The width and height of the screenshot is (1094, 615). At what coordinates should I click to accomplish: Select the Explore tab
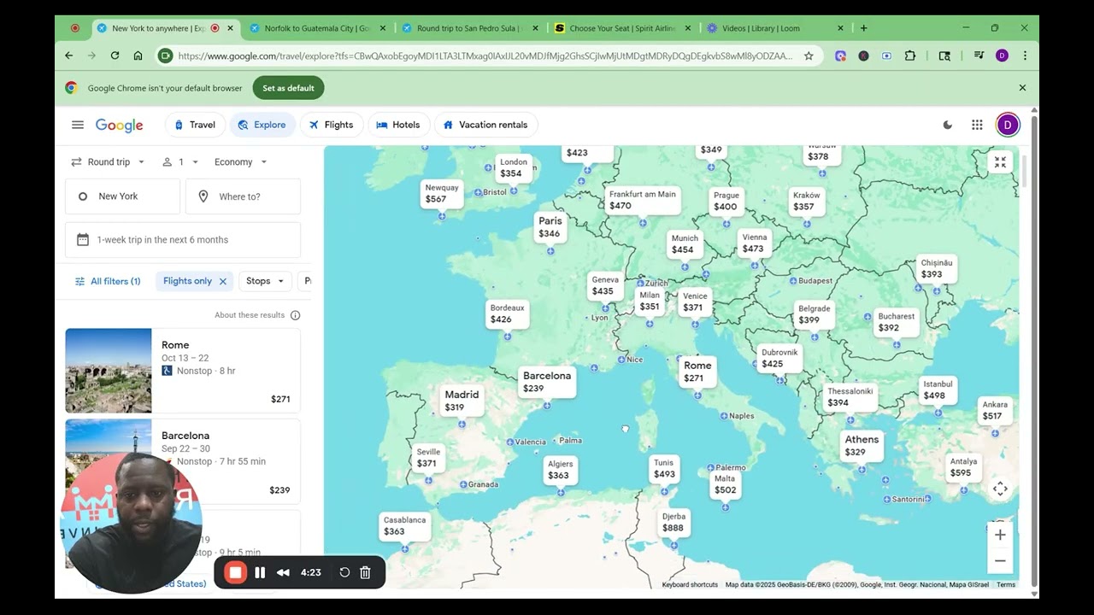(262, 125)
